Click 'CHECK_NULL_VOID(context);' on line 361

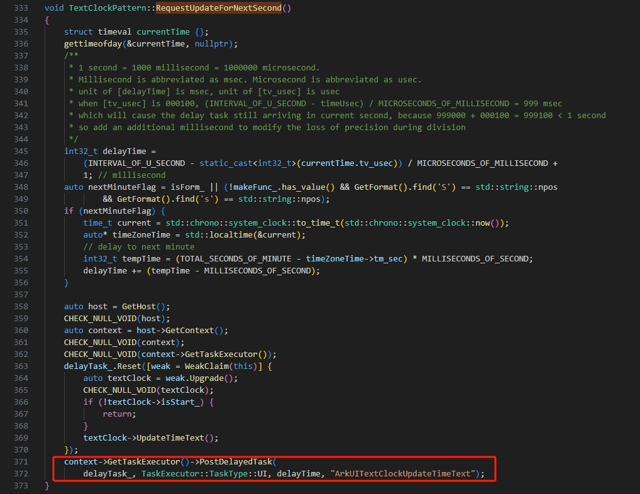click(x=124, y=343)
